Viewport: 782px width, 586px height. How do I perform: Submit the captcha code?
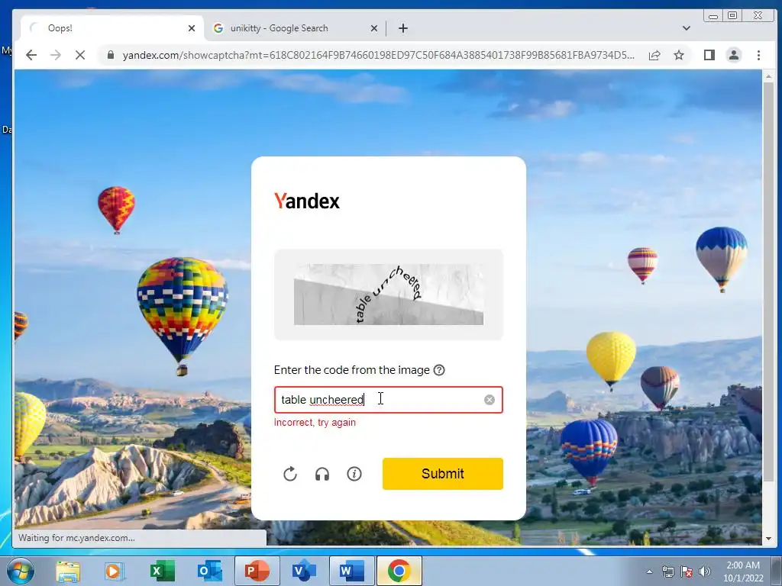point(443,473)
